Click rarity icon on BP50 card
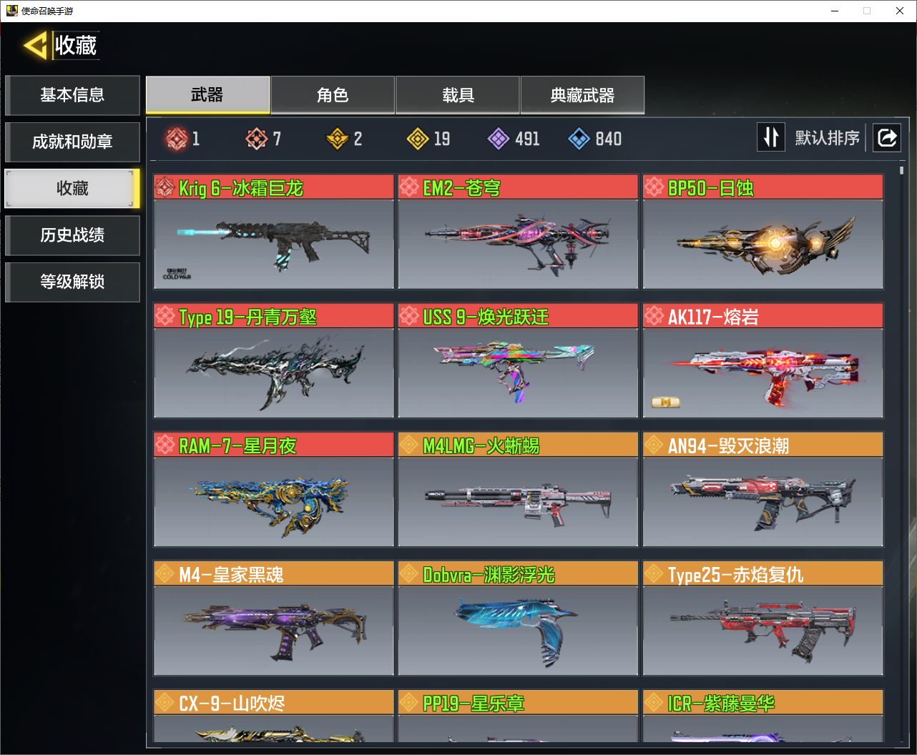Viewport: 917px width, 755px height. point(654,187)
